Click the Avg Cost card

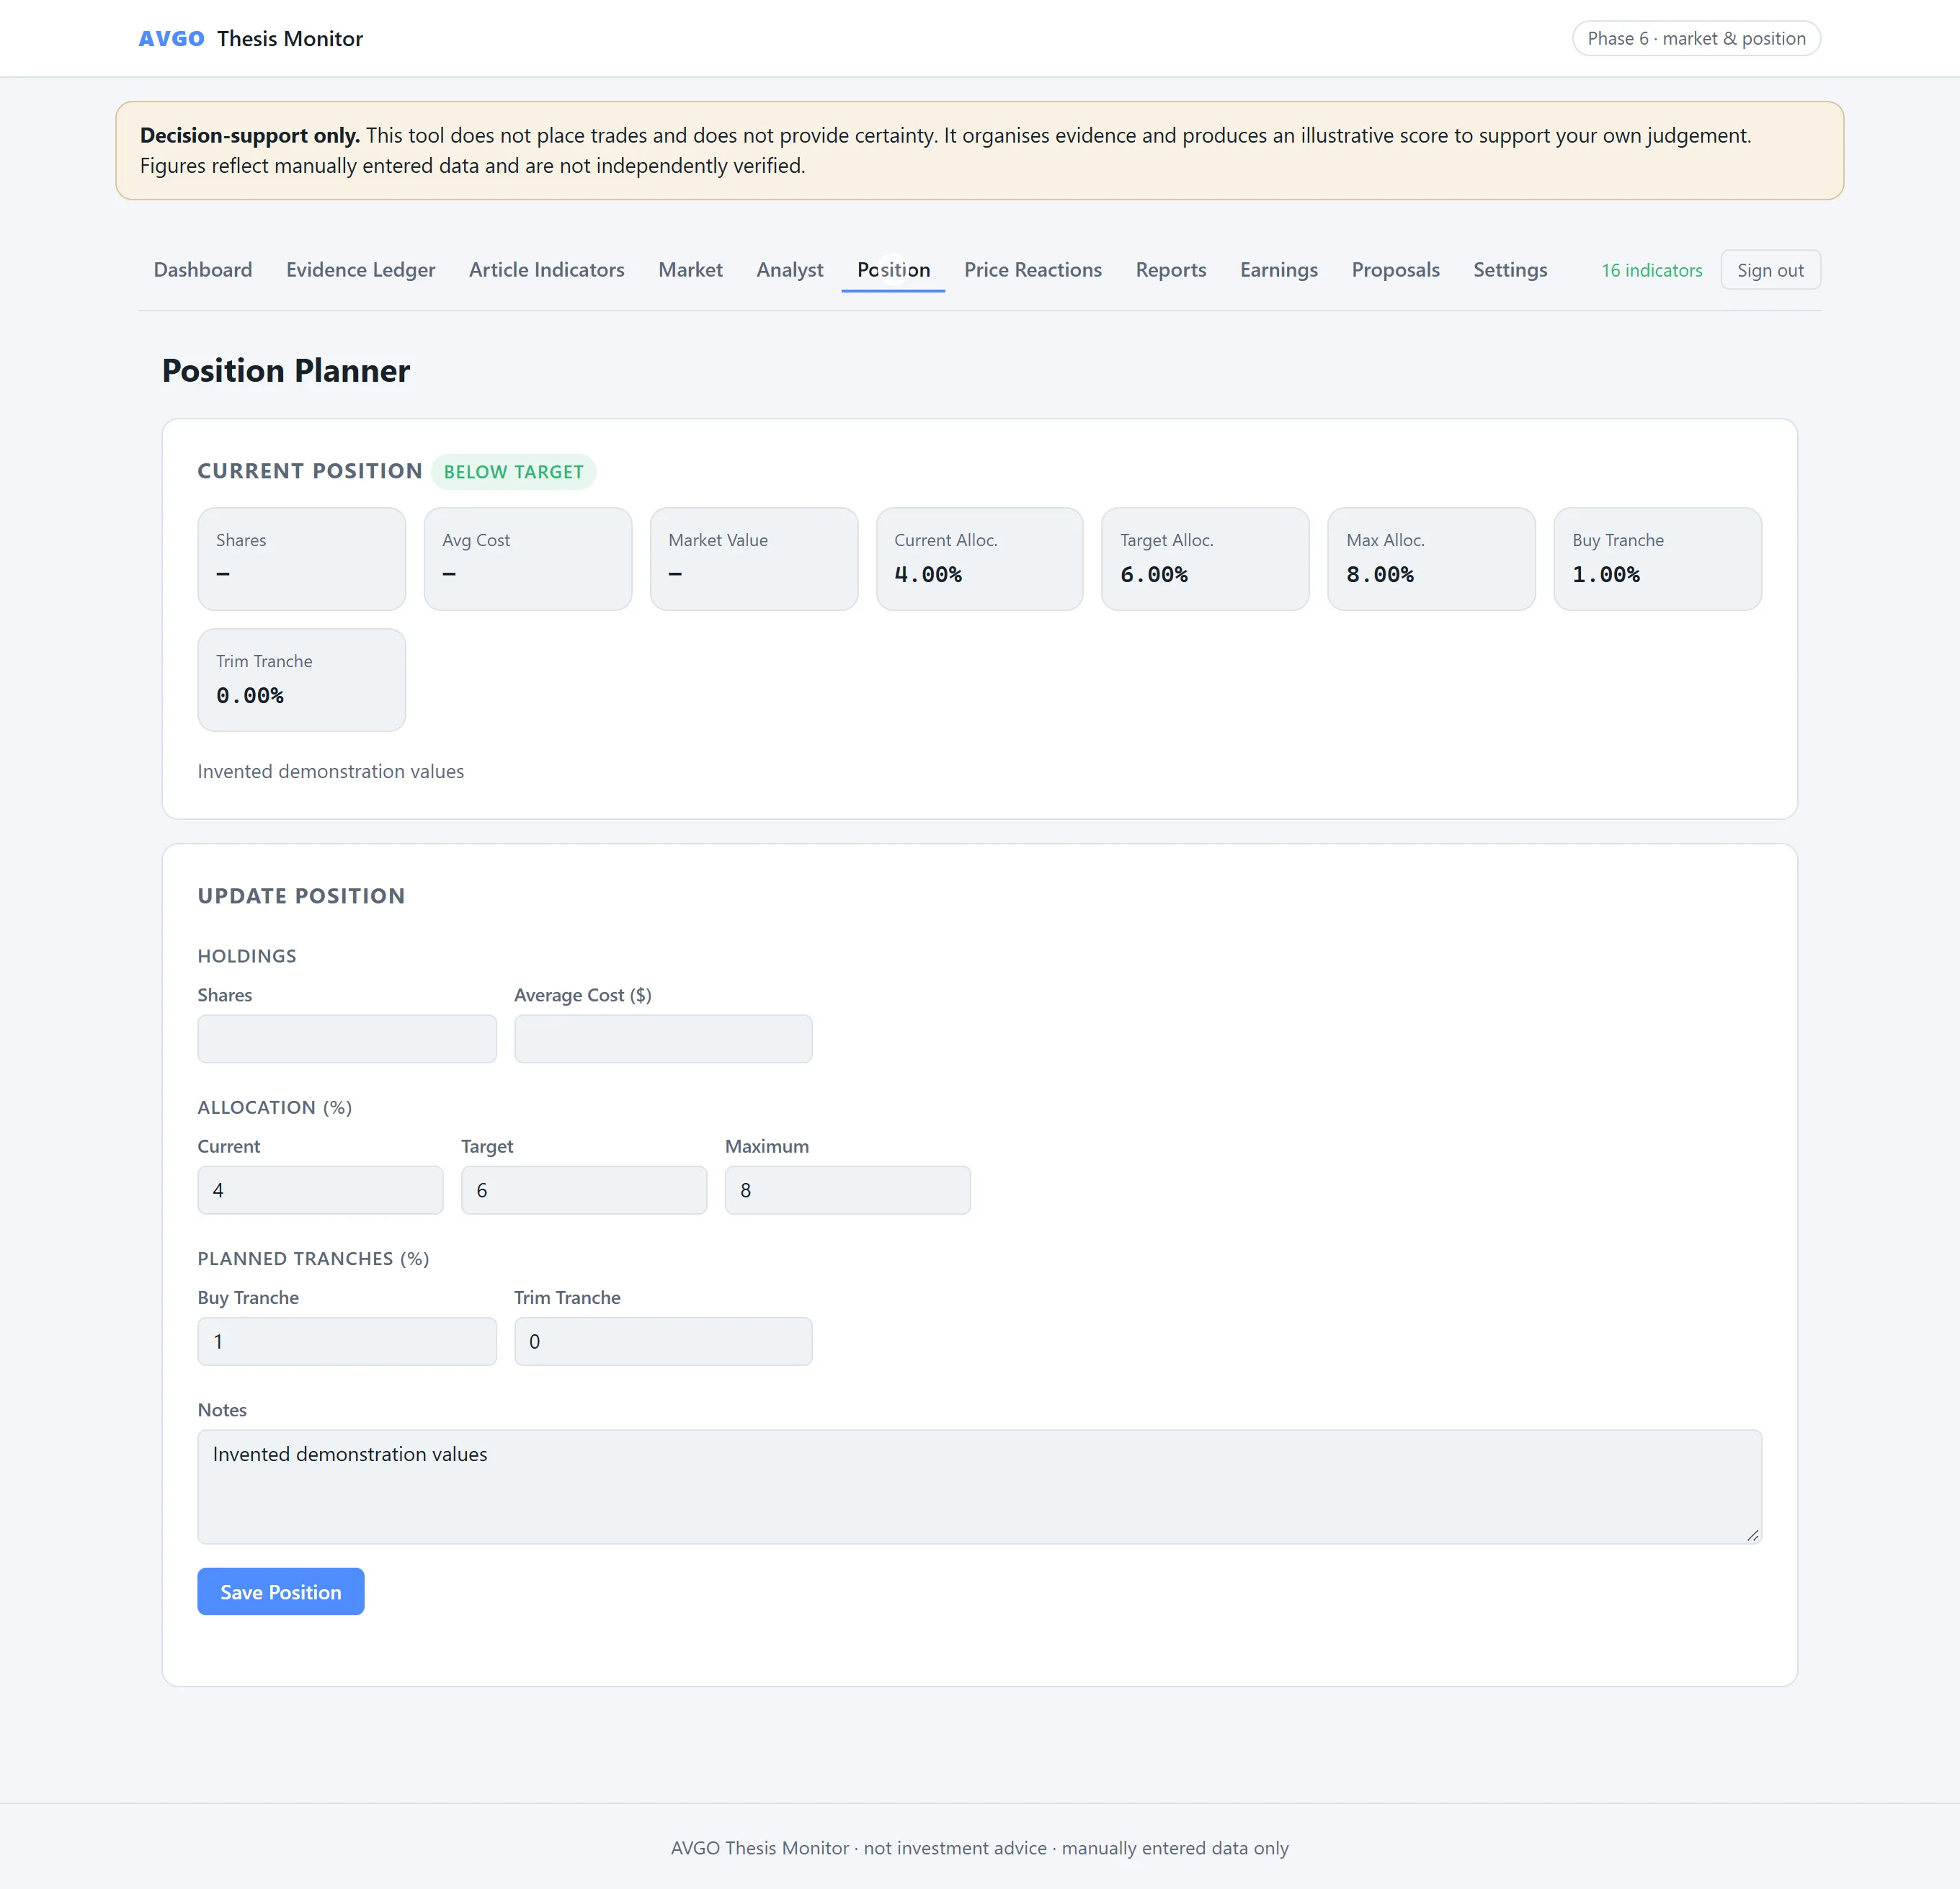[528, 559]
